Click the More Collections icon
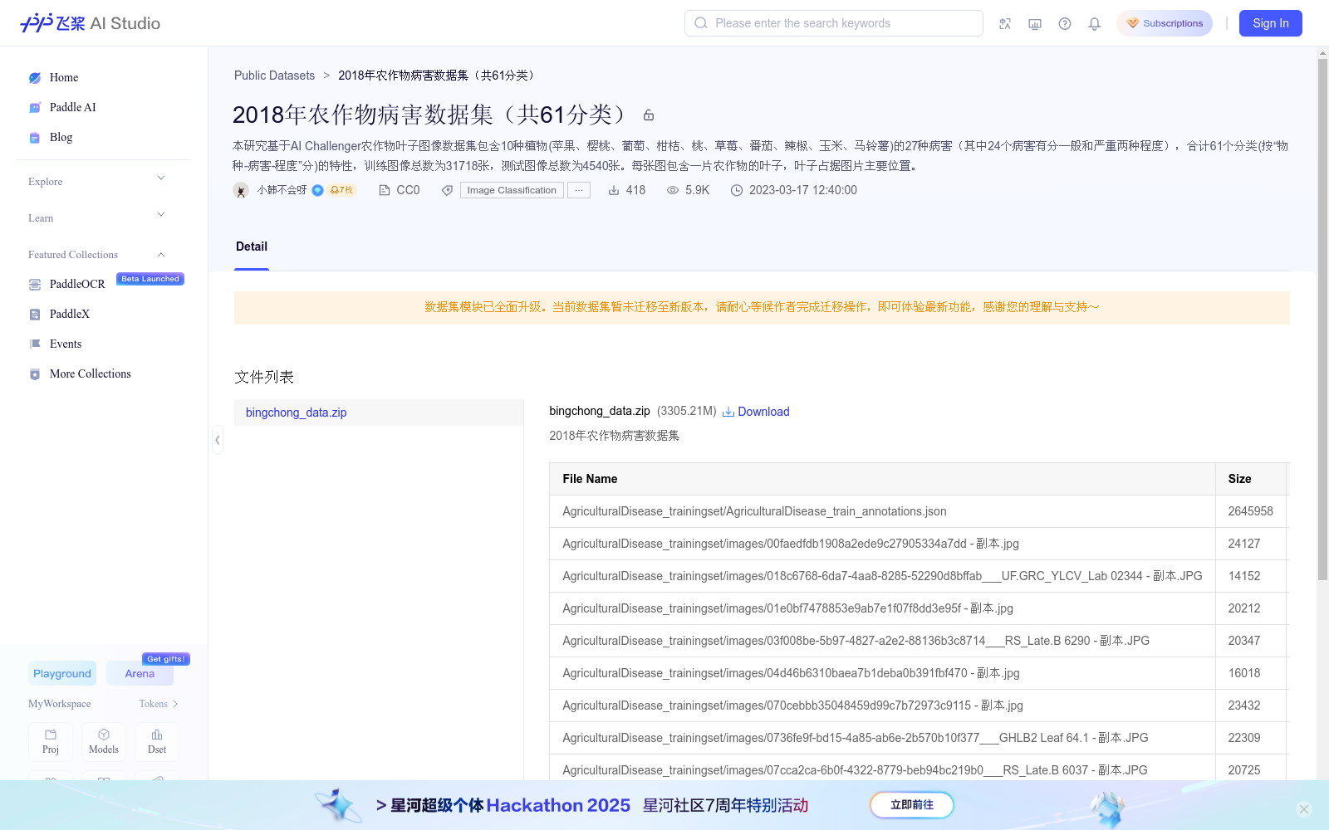The width and height of the screenshot is (1329, 830). [35, 374]
